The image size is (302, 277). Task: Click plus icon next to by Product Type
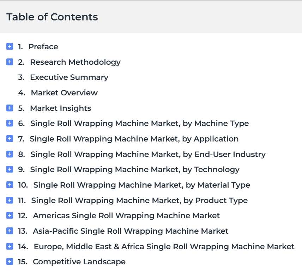[10, 200]
